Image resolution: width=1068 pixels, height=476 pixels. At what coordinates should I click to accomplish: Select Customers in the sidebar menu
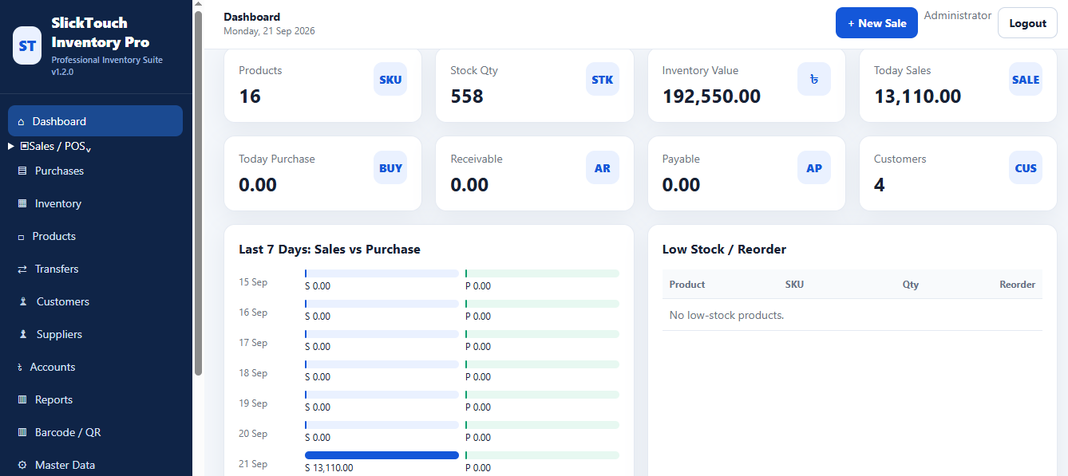coord(95,302)
